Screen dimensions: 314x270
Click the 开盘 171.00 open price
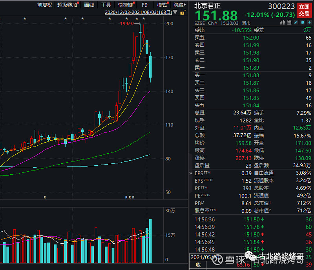pyautogui.click(x=303, y=143)
